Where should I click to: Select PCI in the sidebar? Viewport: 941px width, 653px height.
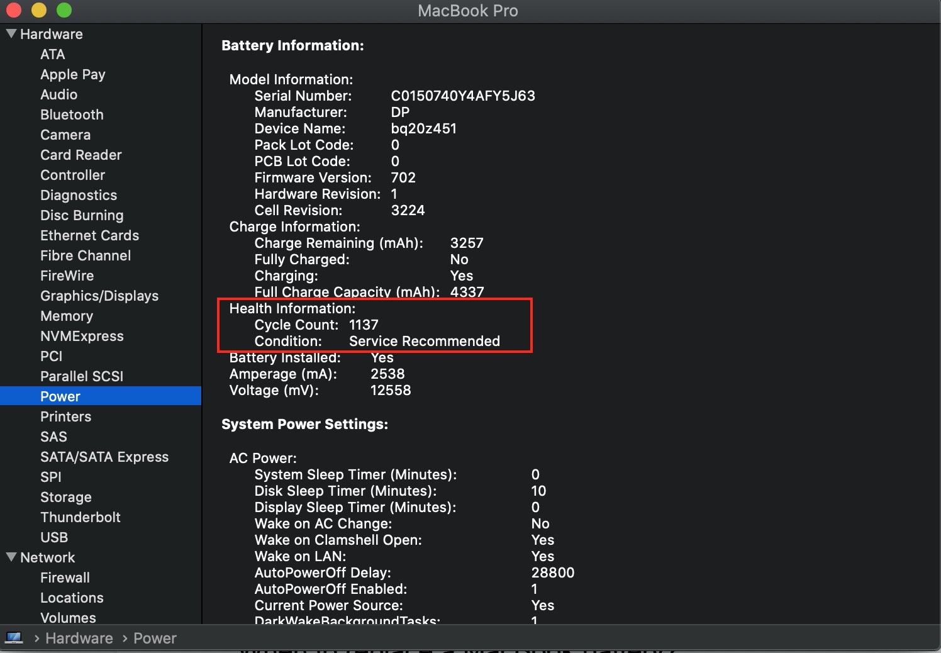(x=52, y=356)
